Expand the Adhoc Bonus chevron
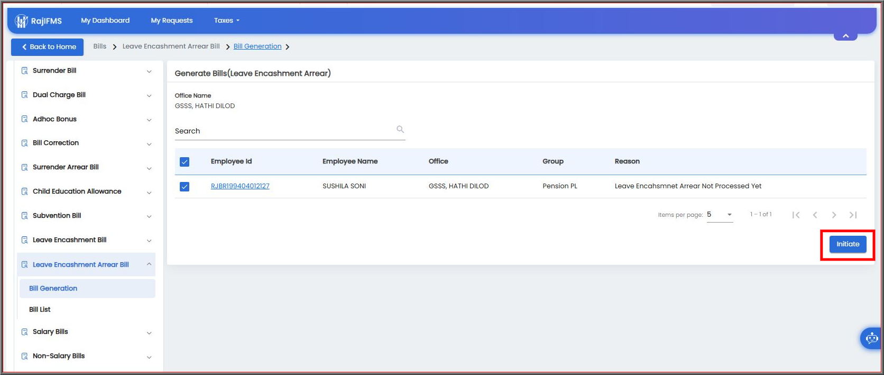 click(x=149, y=120)
